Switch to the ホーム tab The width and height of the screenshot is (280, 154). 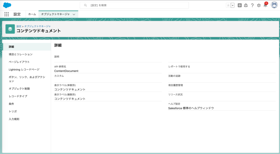[x=32, y=14]
